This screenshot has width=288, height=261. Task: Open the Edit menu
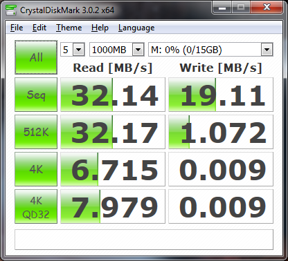point(39,28)
